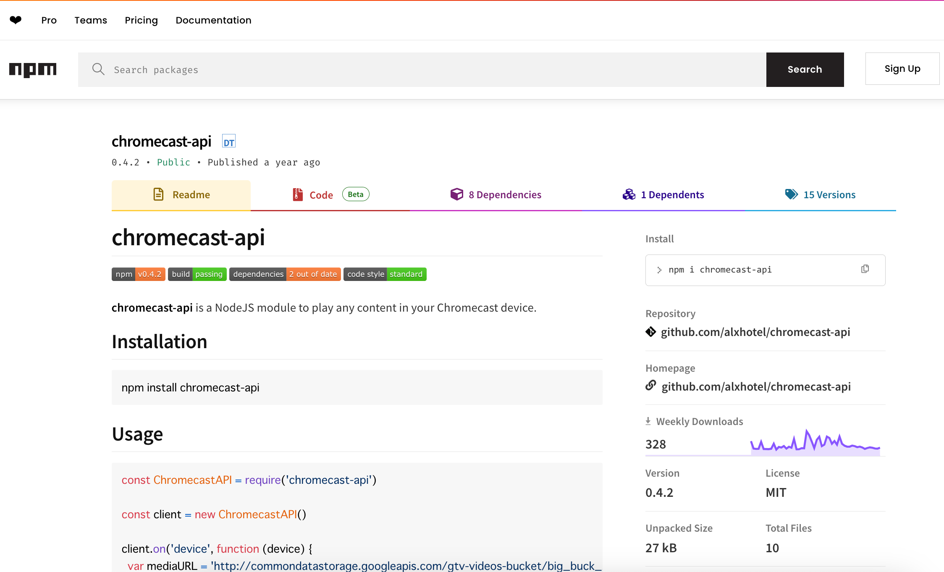Click the git repository diamond icon
Image resolution: width=944 pixels, height=572 pixels.
651,332
